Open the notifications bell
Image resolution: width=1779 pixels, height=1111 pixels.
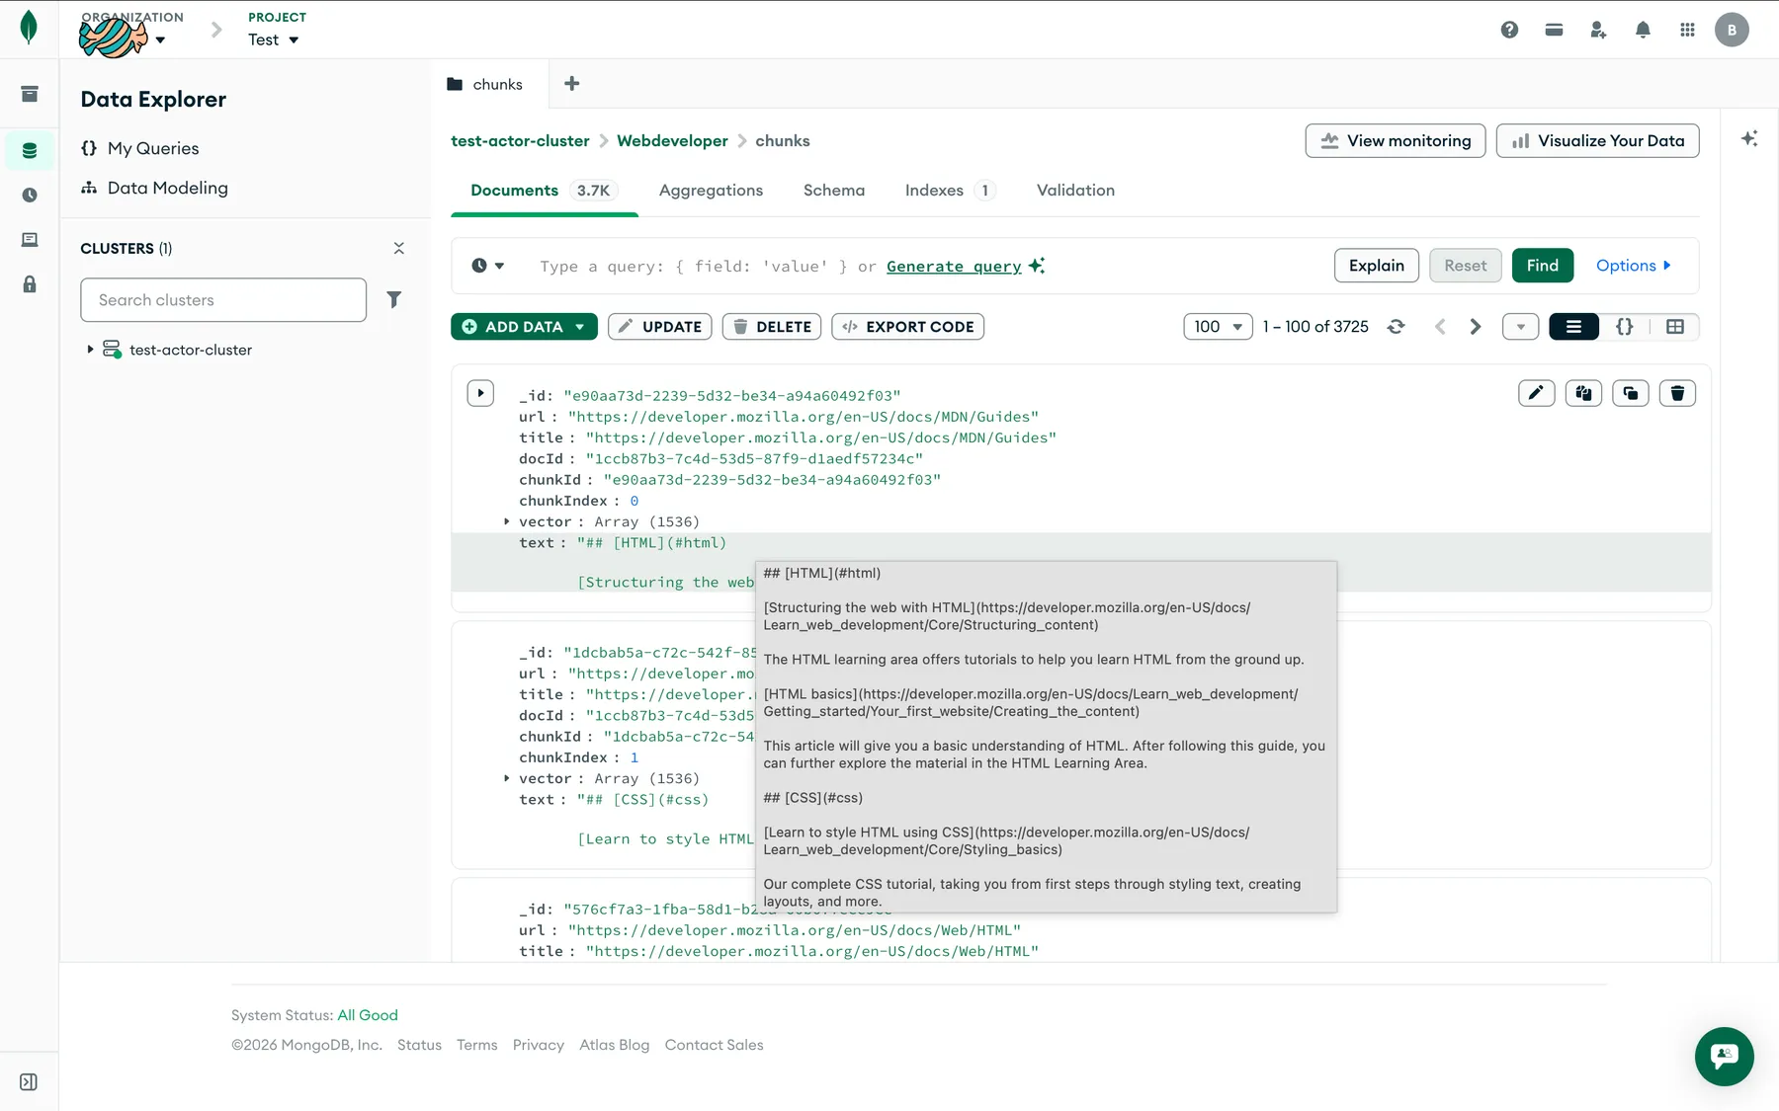tap(1643, 30)
